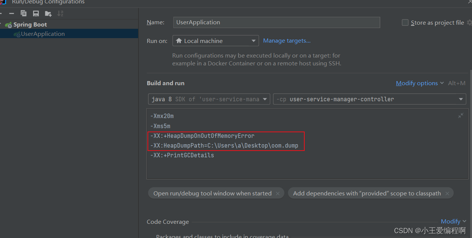This screenshot has width=472, height=238.
Task: Enable Store as project file checkbox
Action: click(405, 22)
